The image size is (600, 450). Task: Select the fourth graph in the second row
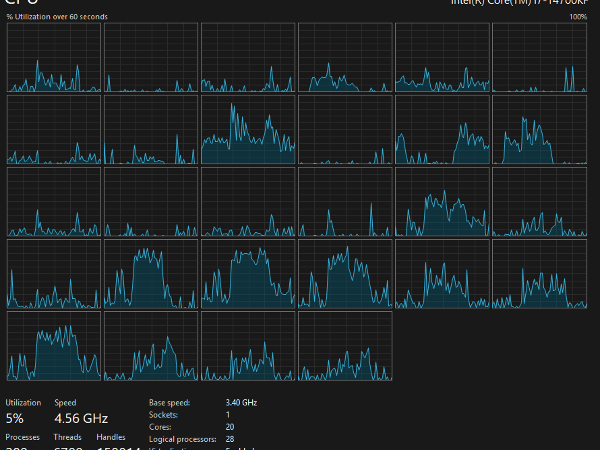pos(345,129)
